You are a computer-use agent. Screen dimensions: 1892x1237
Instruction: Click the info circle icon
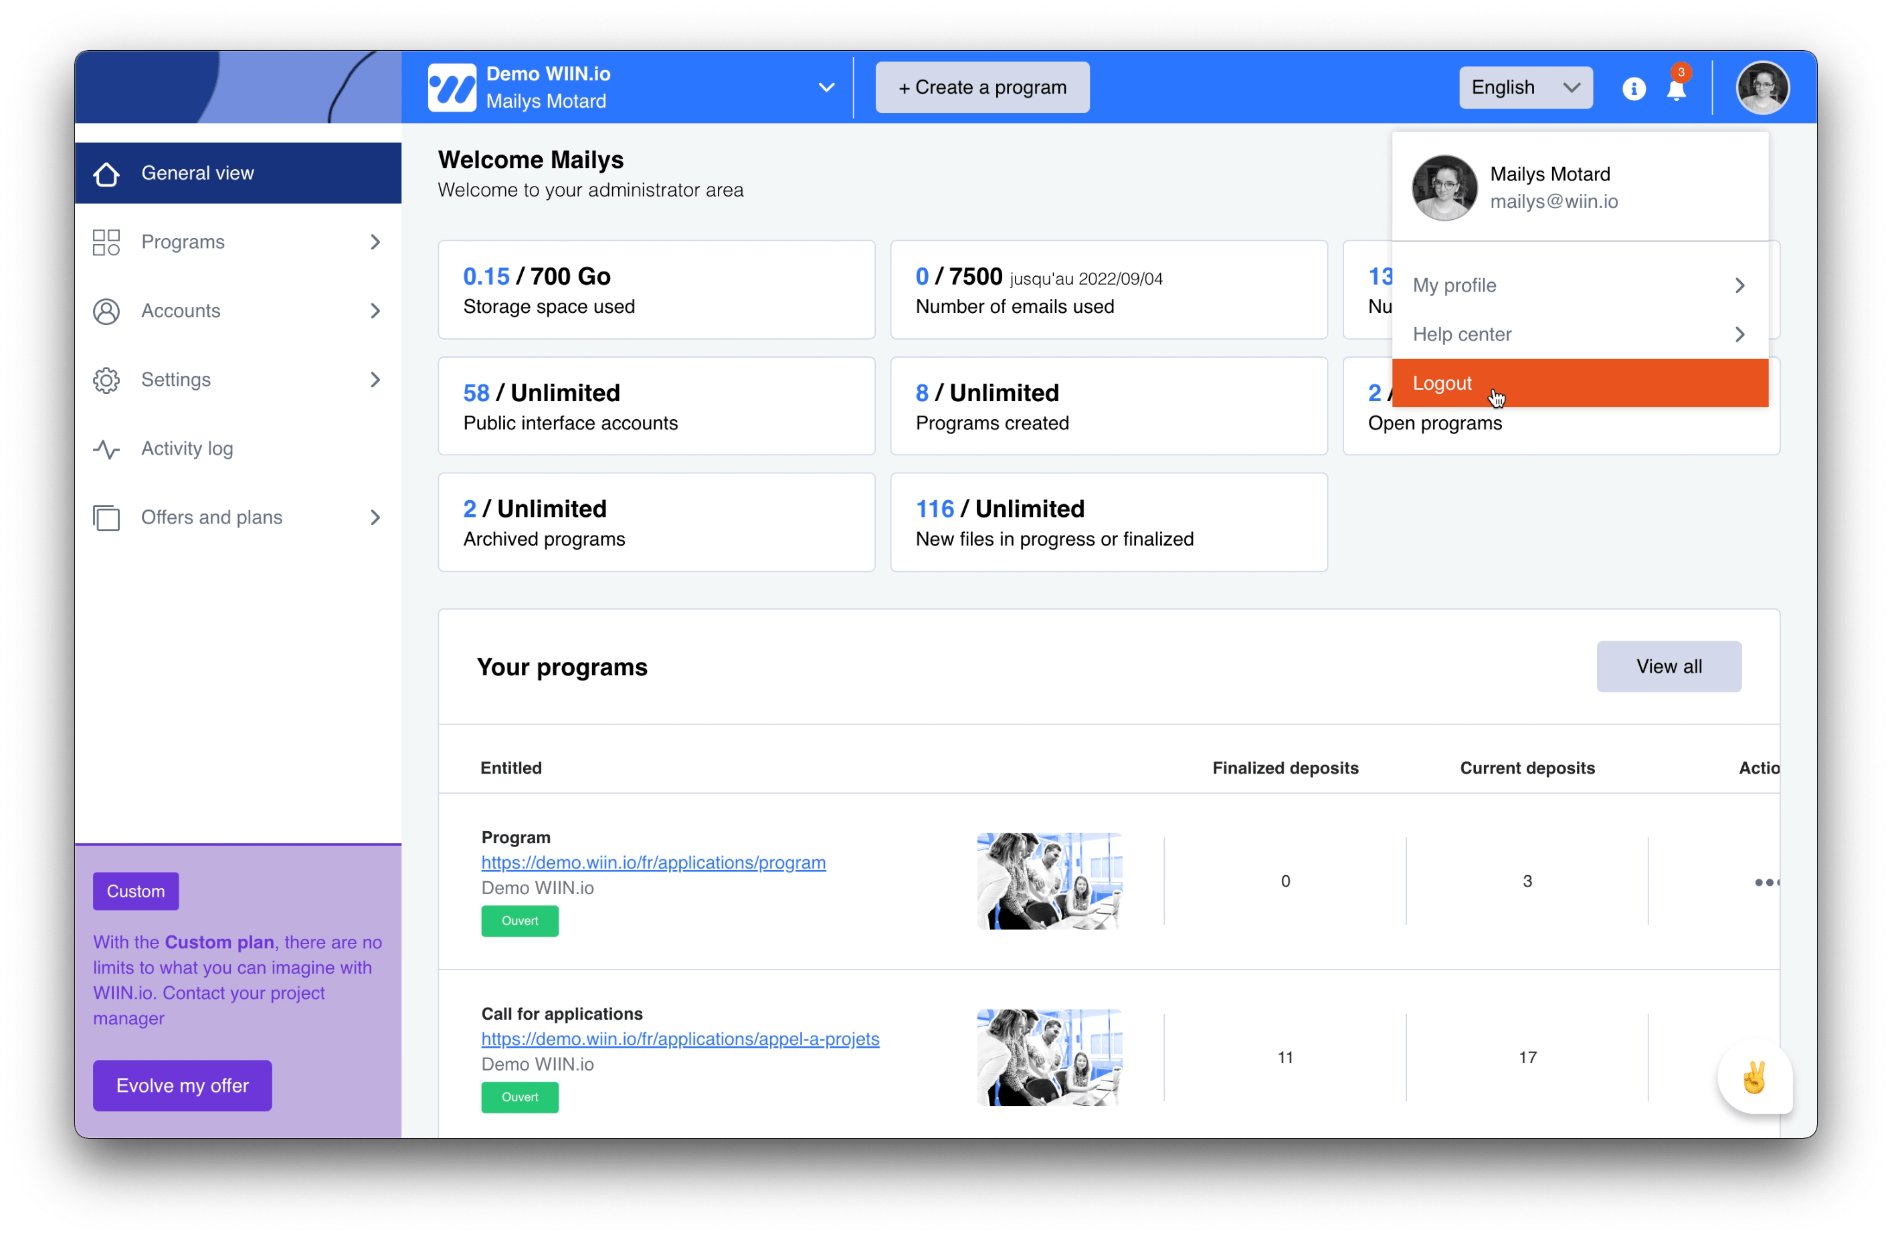(1630, 88)
